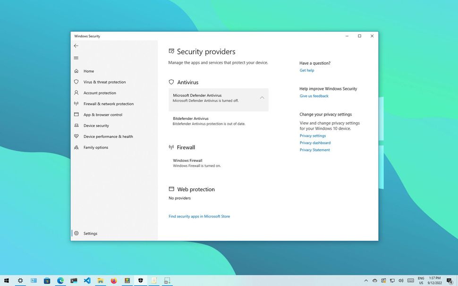Click the Get help link
This screenshot has height=286, width=458.
(306, 70)
